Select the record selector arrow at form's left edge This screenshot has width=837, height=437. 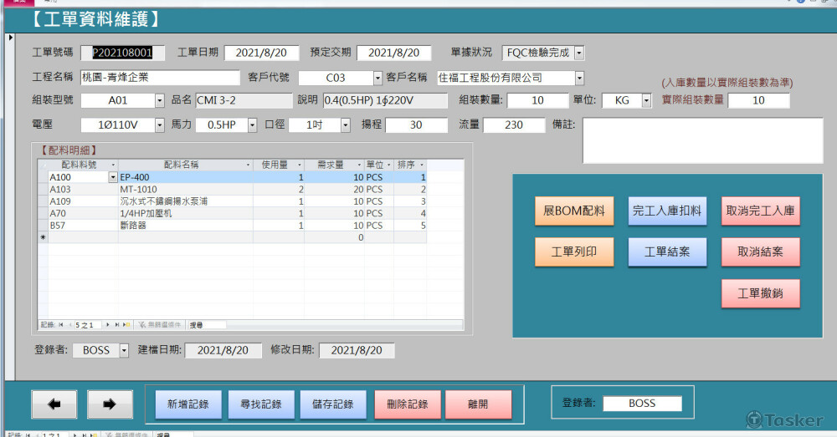point(10,38)
